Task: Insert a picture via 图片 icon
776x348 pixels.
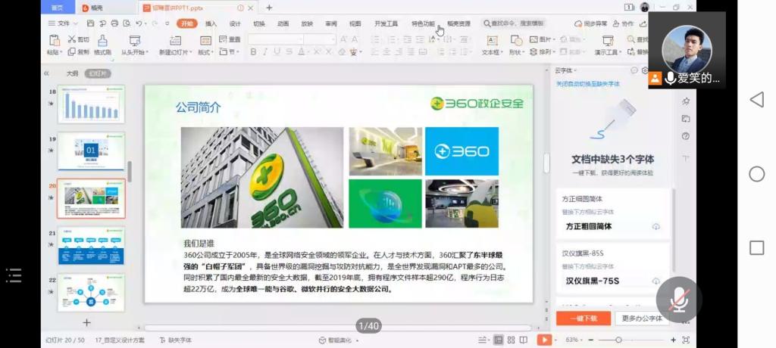Action: point(533,39)
